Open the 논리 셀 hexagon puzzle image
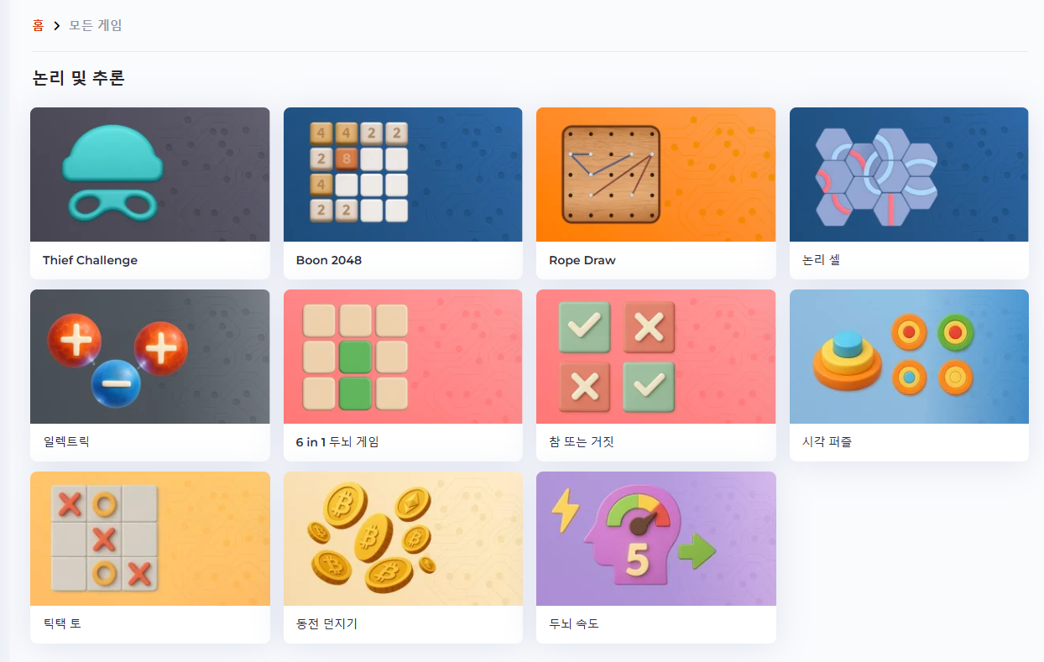This screenshot has height=662, width=1044. pos(909,175)
